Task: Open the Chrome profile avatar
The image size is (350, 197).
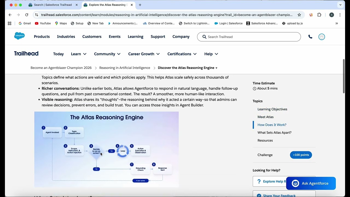Action: click(331, 15)
